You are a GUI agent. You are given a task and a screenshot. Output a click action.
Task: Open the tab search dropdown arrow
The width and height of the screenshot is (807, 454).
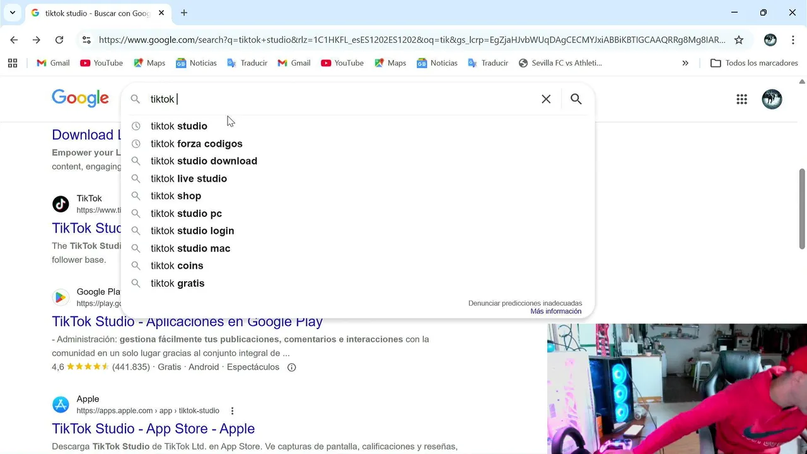pos(13,13)
